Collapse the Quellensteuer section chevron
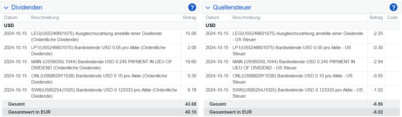The image size is (402, 117). pyautogui.click(x=208, y=7)
